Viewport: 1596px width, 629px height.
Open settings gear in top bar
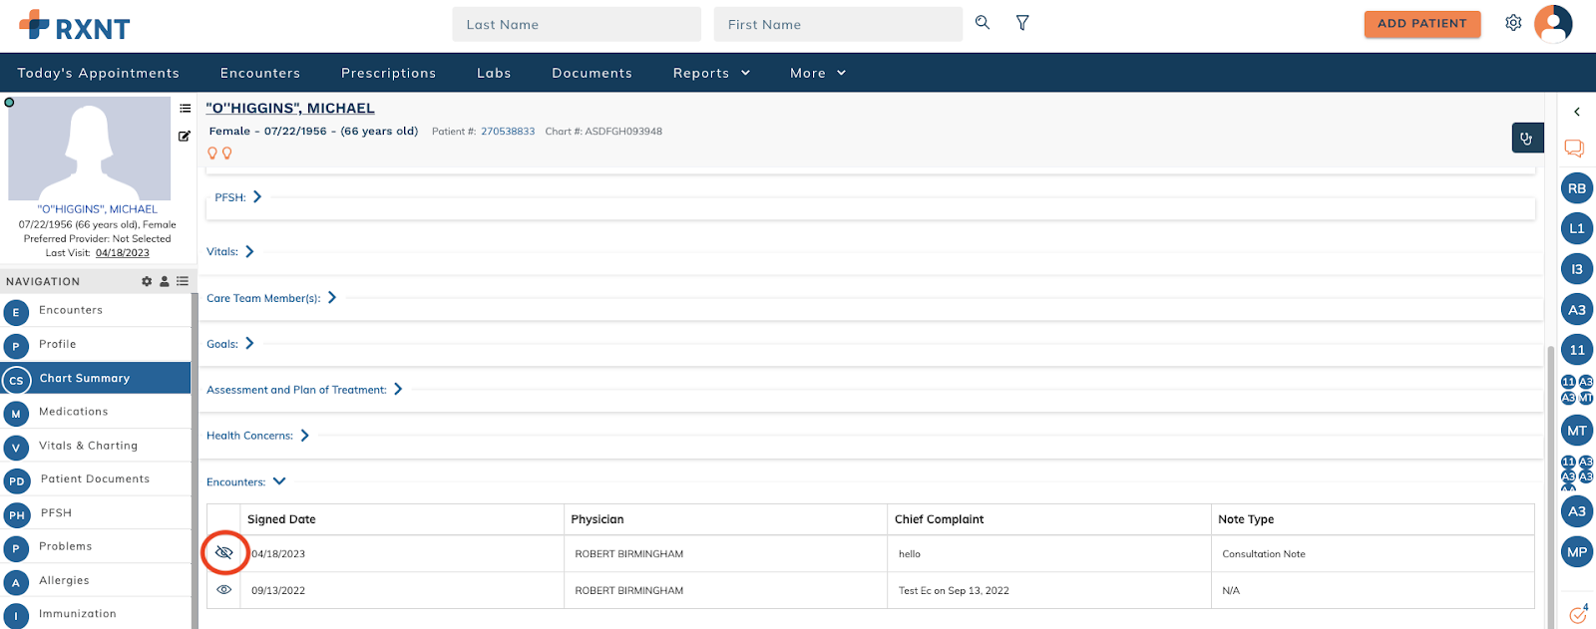point(1513,23)
